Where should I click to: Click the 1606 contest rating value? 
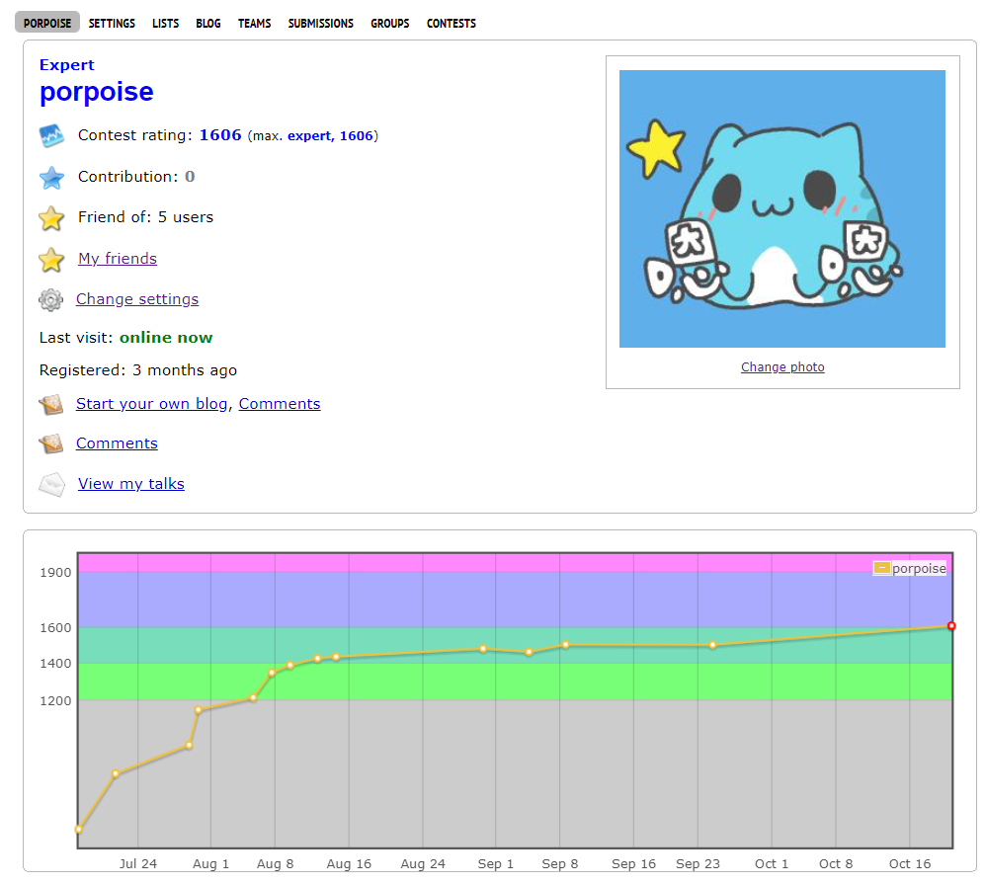point(220,135)
